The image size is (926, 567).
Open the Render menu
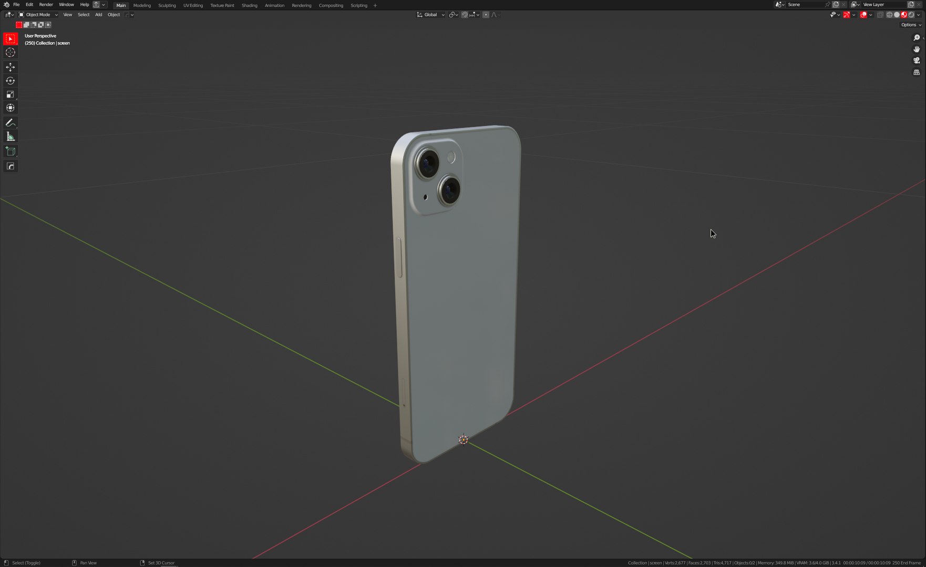coord(46,5)
